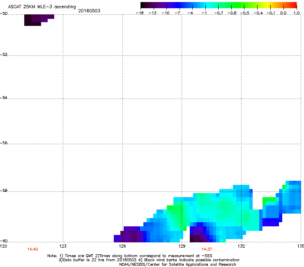Click the red time stamp '14:40'
This screenshot has width=304, height=267.
click(x=32, y=249)
